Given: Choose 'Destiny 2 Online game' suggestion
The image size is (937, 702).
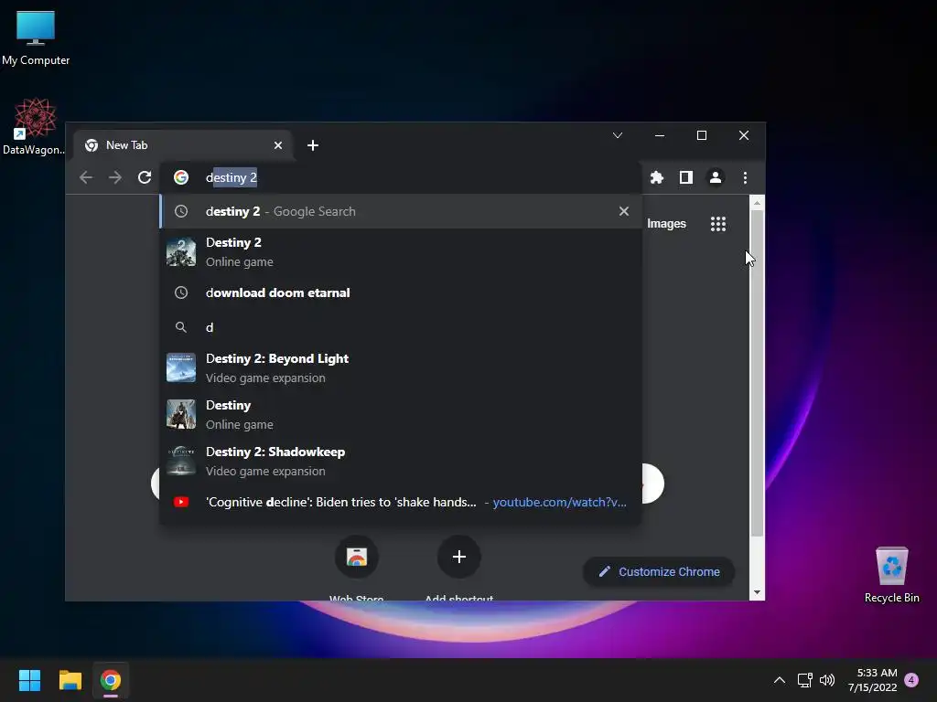Looking at the screenshot, I should point(401,252).
